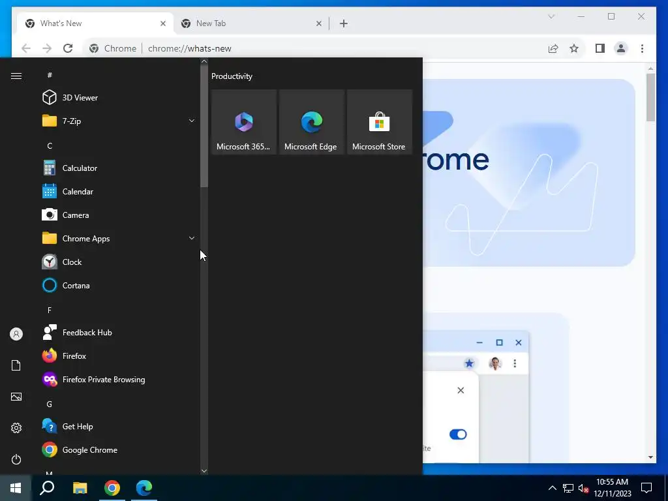Switch to Chrome in the taskbar
Screen dimensions: 668x501
pyautogui.click(x=112, y=488)
